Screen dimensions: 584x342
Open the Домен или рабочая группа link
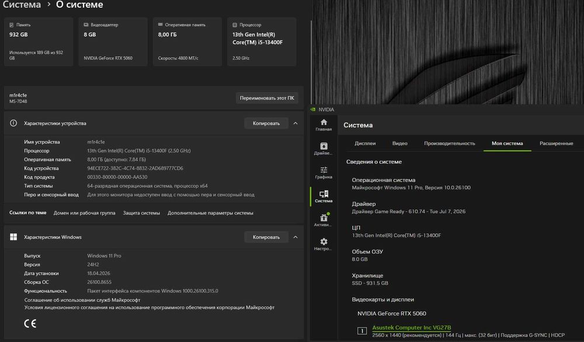pyautogui.click(x=84, y=213)
